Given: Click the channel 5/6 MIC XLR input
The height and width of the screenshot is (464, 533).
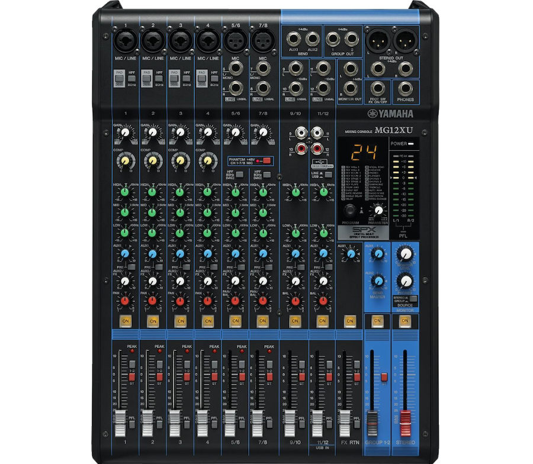Looking at the screenshot, I should [235, 40].
